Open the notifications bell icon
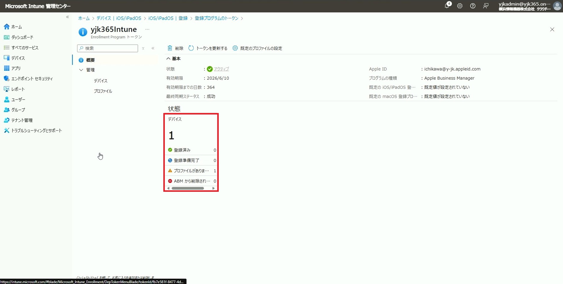This screenshot has height=284, width=563. (447, 6)
